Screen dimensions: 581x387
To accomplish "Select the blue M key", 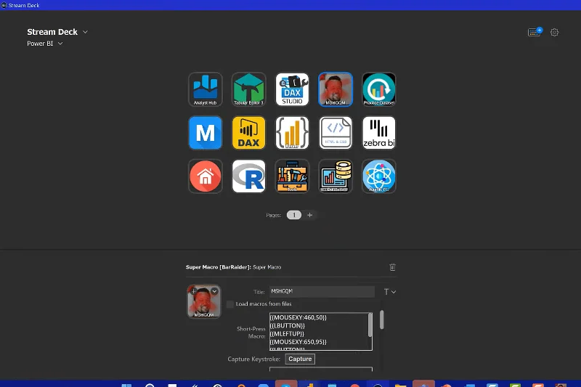I will [x=206, y=133].
